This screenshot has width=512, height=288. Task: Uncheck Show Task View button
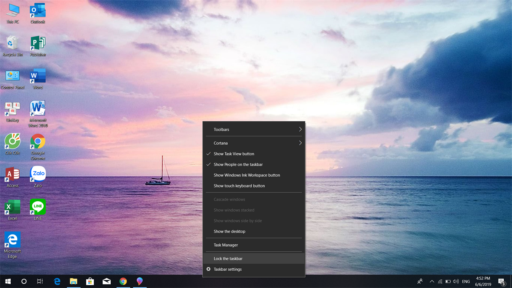234,154
